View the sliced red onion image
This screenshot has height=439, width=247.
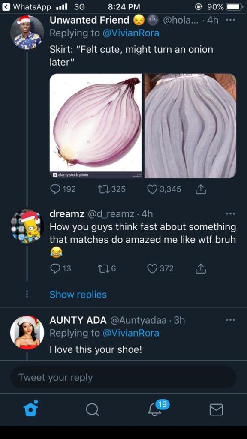[x=96, y=126]
